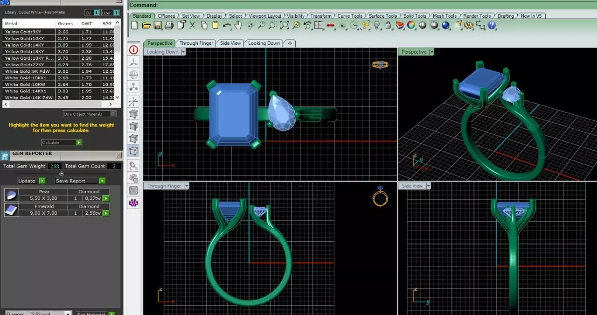Open the Diamond material combo box
This screenshot has height=315, width=597.
pos(39,313)
